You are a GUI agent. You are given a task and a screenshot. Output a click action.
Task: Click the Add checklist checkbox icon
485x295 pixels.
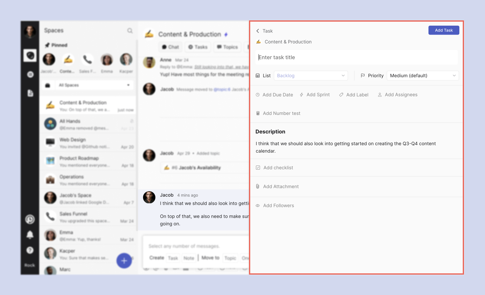[258, 168]
